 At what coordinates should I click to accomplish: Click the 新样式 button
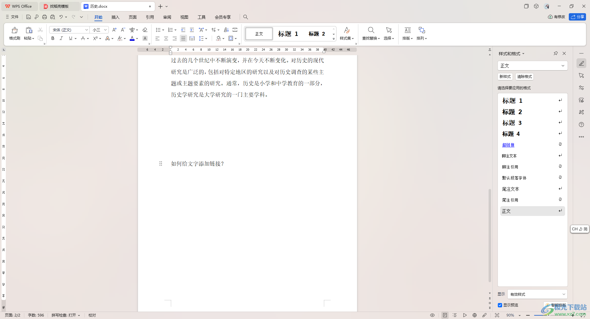tap(505, 77)
